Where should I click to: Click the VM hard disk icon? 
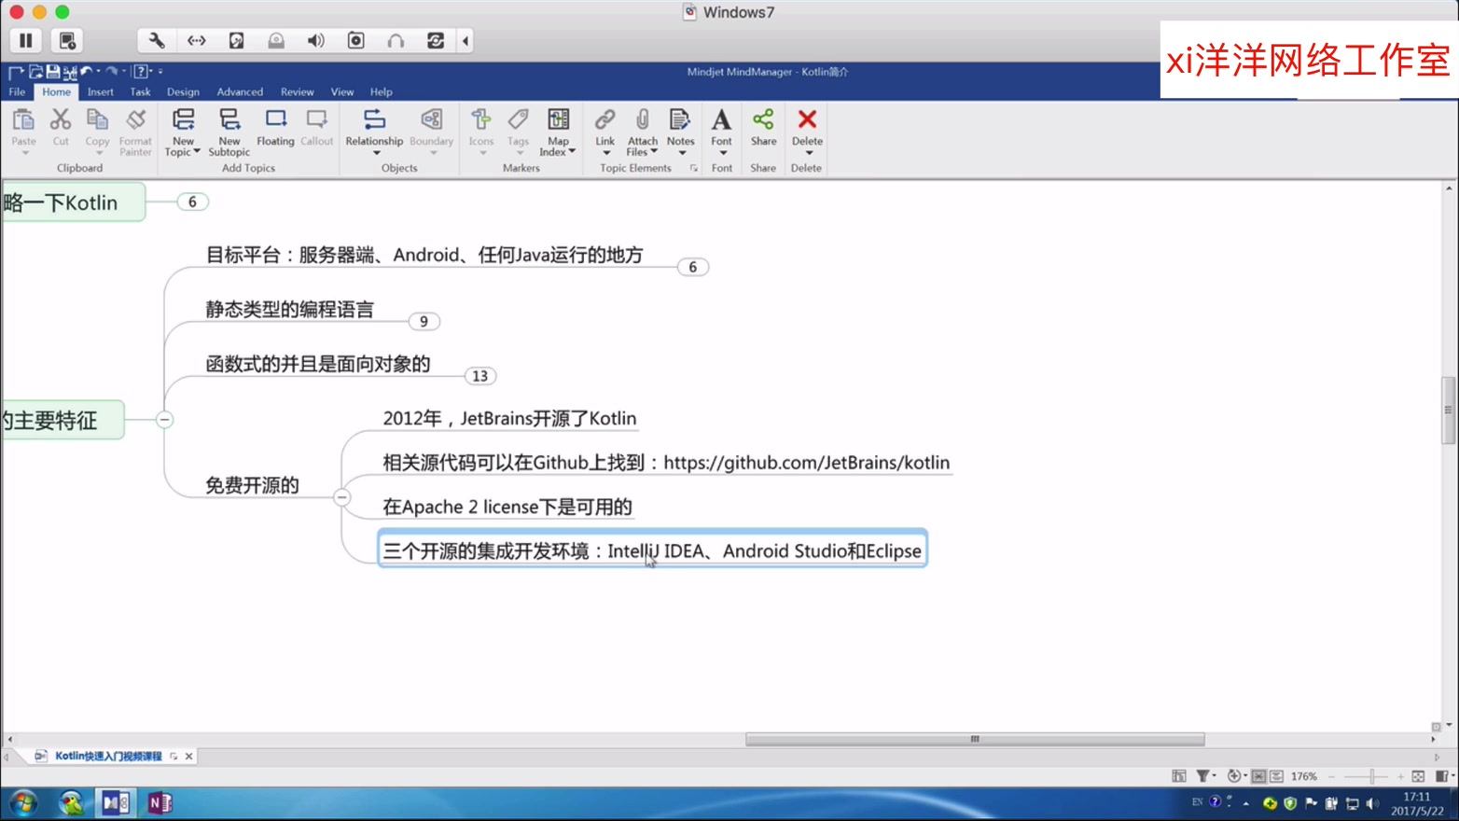pyautogui.click(x=237, y=40)
